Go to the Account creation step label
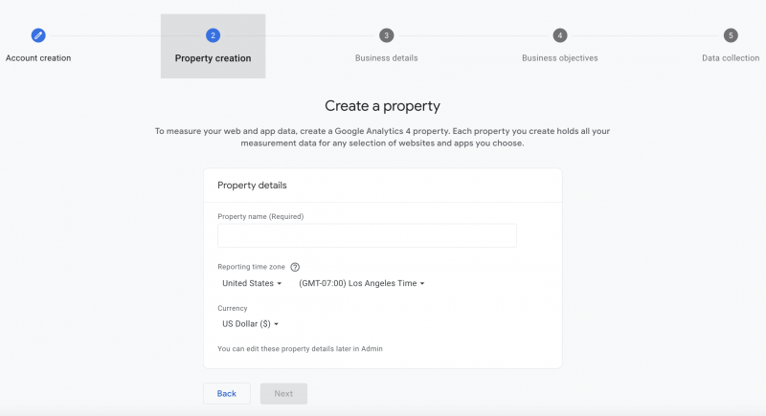 (x=38, y=58)
